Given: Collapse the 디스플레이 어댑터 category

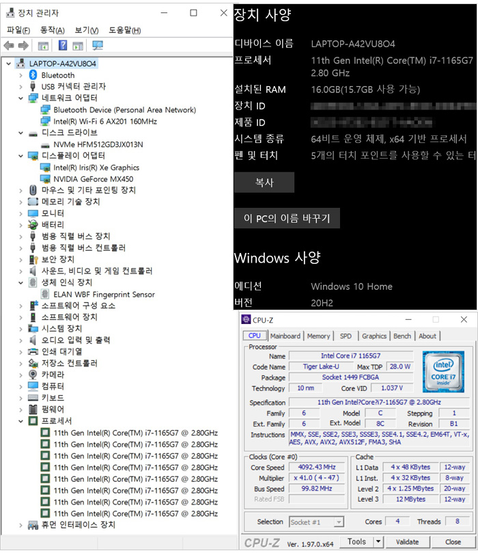Looking at the screenshot, I should point(20,156).
